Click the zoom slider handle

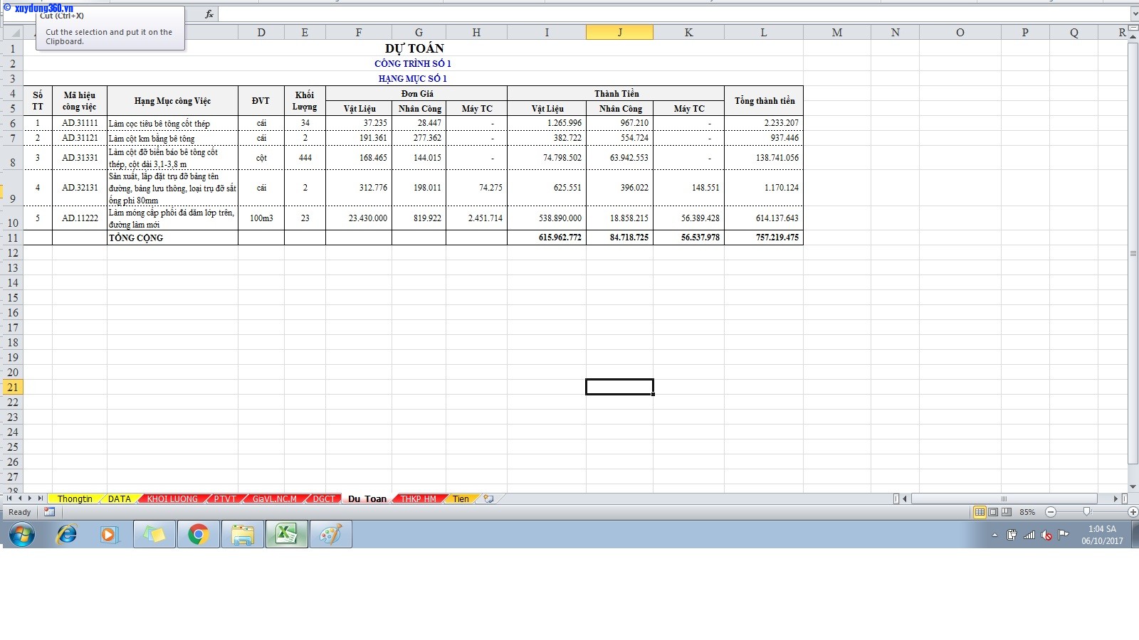pos(1086,512)
